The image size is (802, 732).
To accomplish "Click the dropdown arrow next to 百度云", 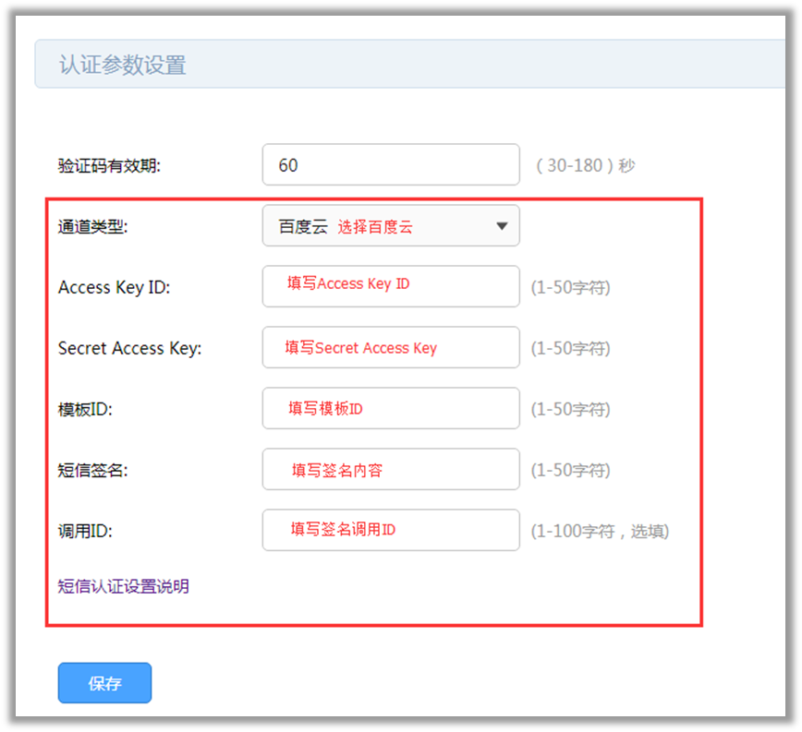I will point(502,226).
